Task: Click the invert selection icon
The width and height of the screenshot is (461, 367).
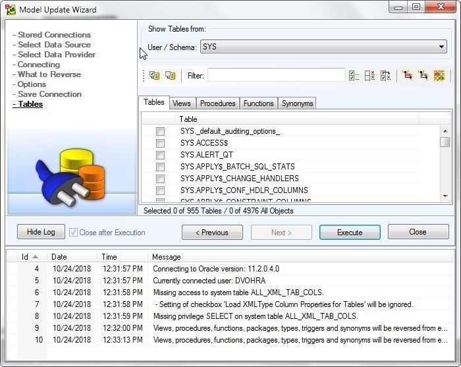Action: tap(385, 76)
